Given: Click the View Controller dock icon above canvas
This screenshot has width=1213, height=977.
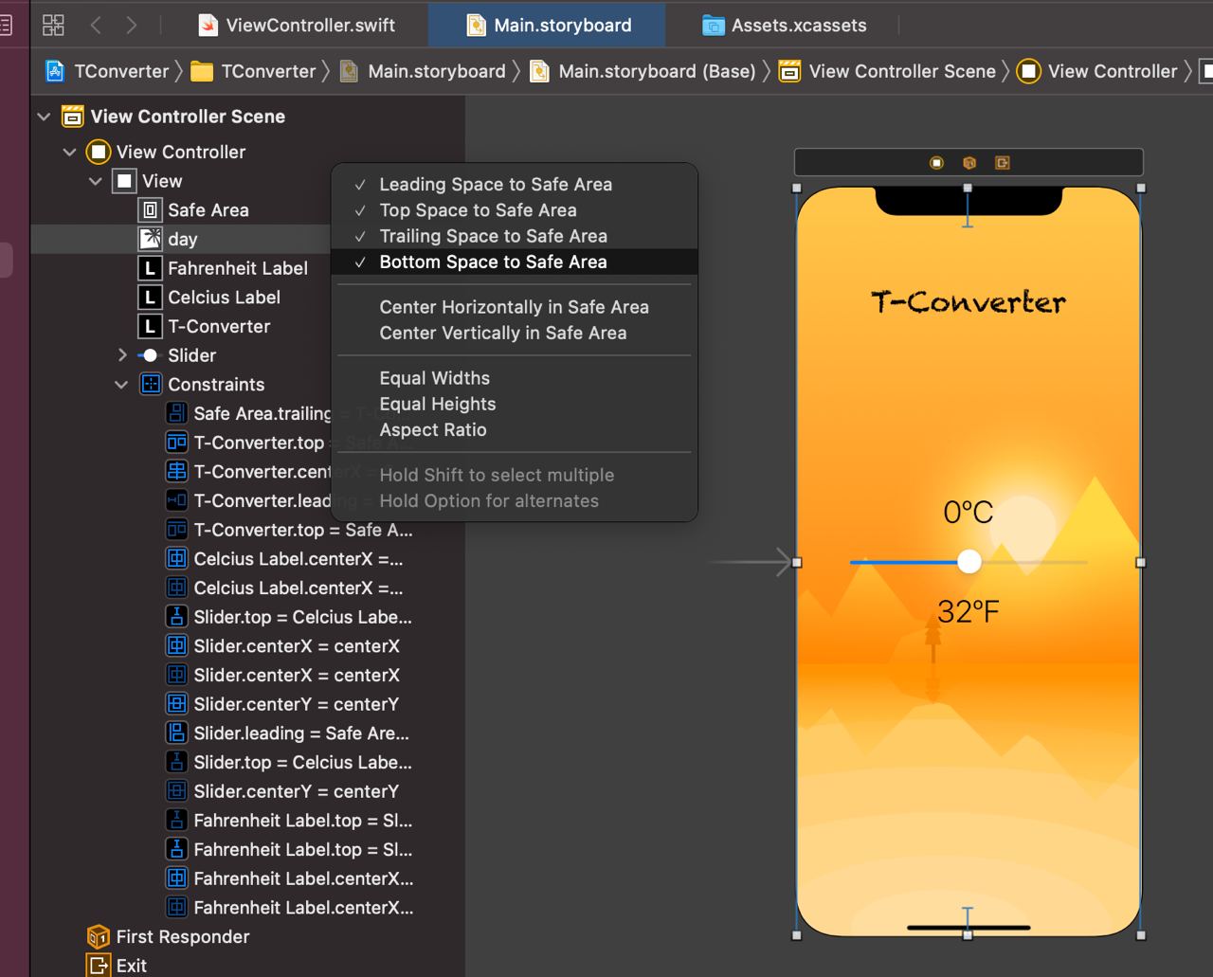Looking at the screenshot, I should coord(936,163).
